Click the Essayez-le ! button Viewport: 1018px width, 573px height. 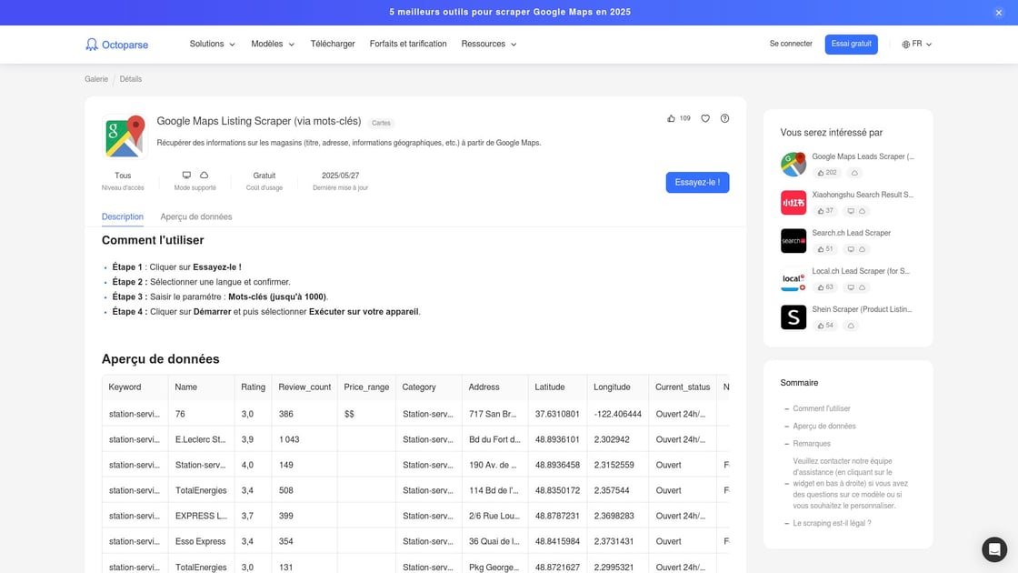point(697,183)
